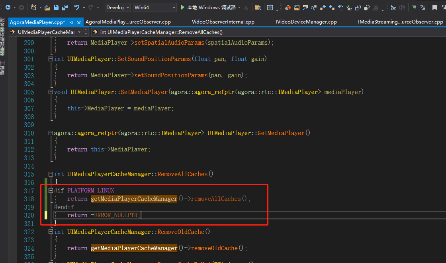The width and height of the screenshot is (446, 263).
Task: Click the Navigate Forward arrow icon
Action: 21,7
